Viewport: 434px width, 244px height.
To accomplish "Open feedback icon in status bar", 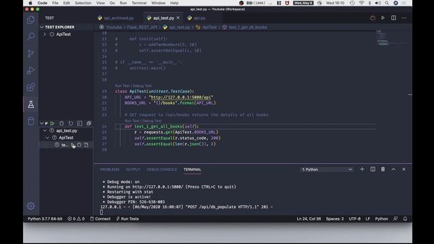I will [x=395, y=218].
